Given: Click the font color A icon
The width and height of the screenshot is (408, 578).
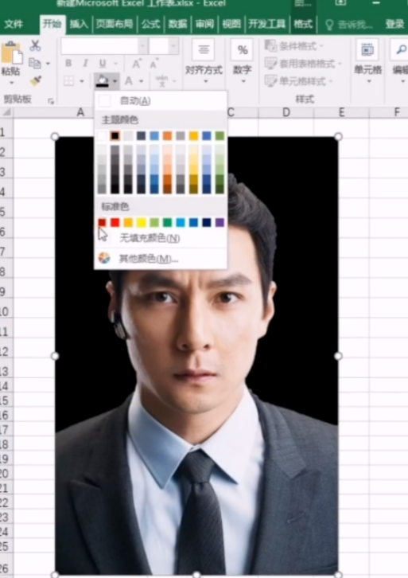Looking at the screenshot, I should pyautogui.click(x=129, y=80).
